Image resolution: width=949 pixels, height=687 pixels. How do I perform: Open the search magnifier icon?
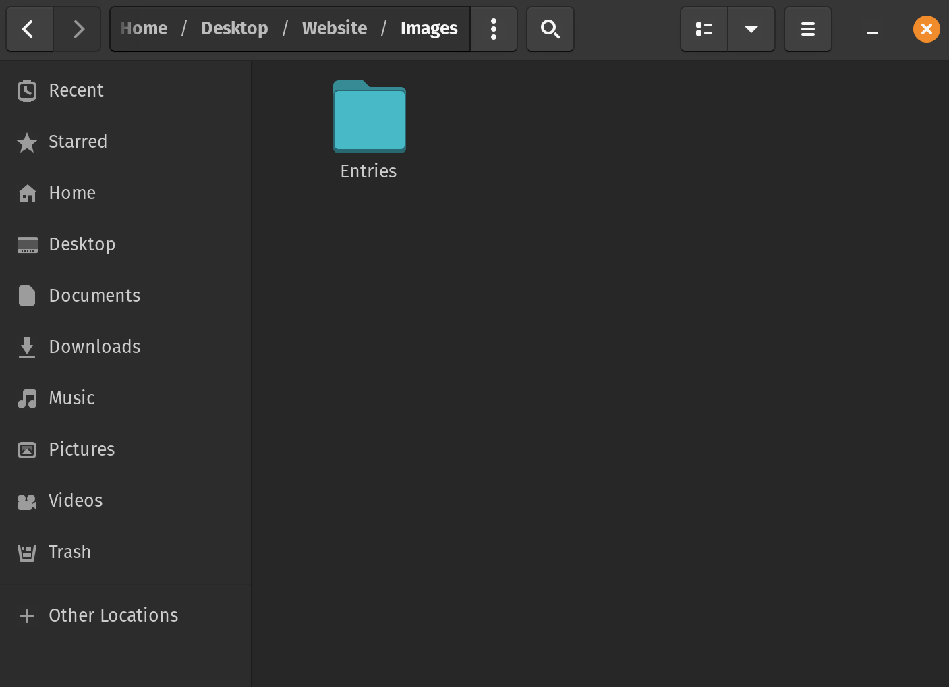550,29
